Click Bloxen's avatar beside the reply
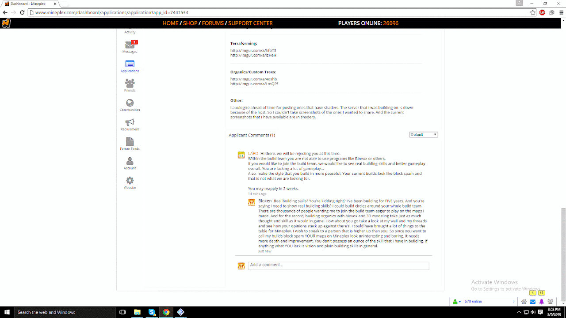 tap(252, 202)
